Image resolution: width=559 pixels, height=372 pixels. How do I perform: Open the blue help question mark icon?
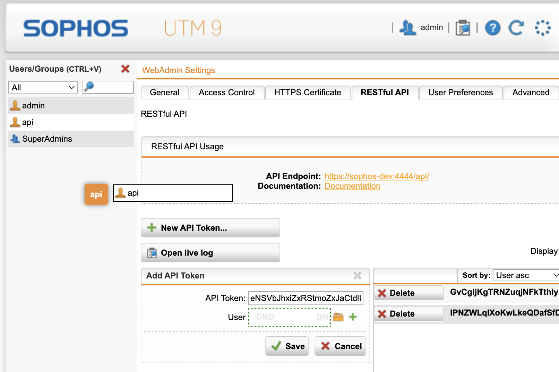[492, 28]
